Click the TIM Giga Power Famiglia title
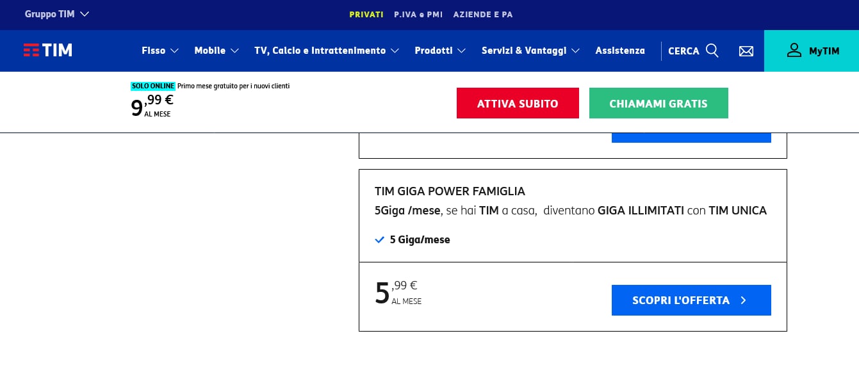The width and height of the screenshot is (859, 370). coord(450,191)
